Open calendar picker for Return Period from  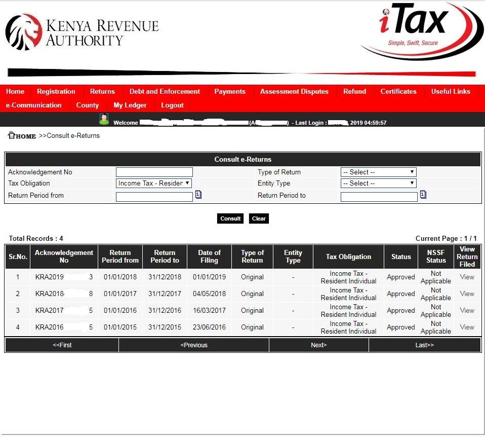[x=198, y=195]
